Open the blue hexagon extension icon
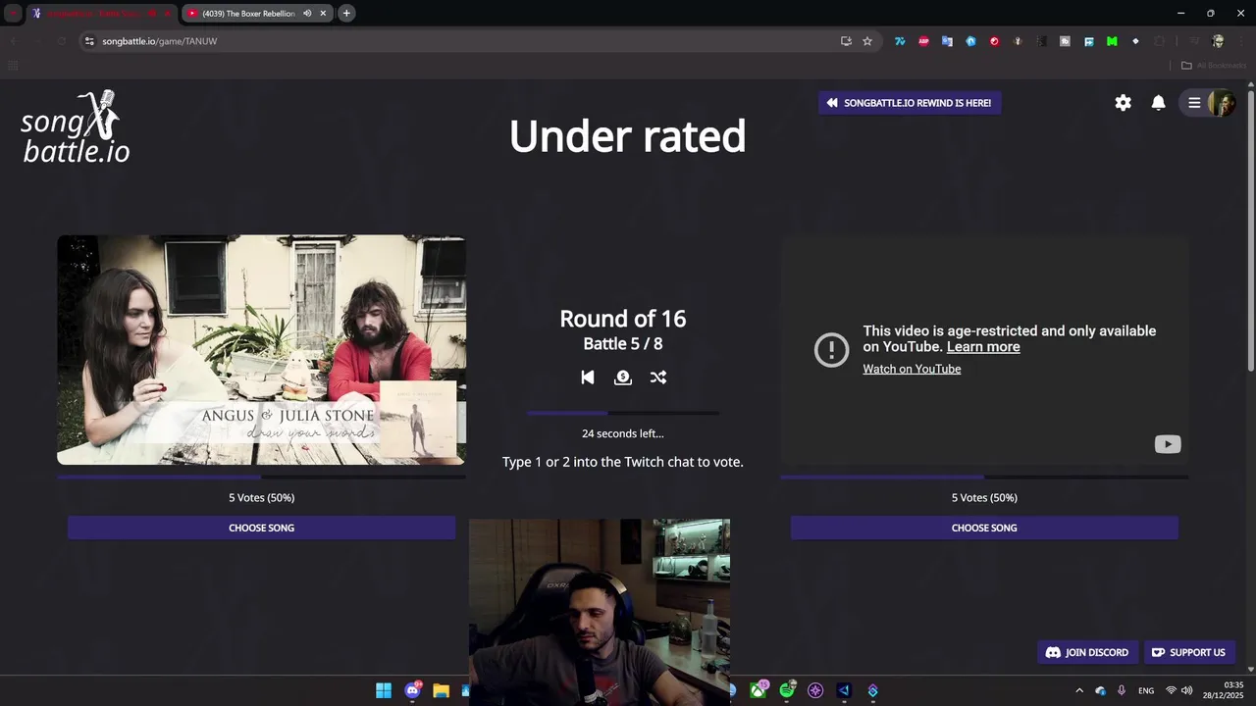The image size is (1256, 706). 970,41
